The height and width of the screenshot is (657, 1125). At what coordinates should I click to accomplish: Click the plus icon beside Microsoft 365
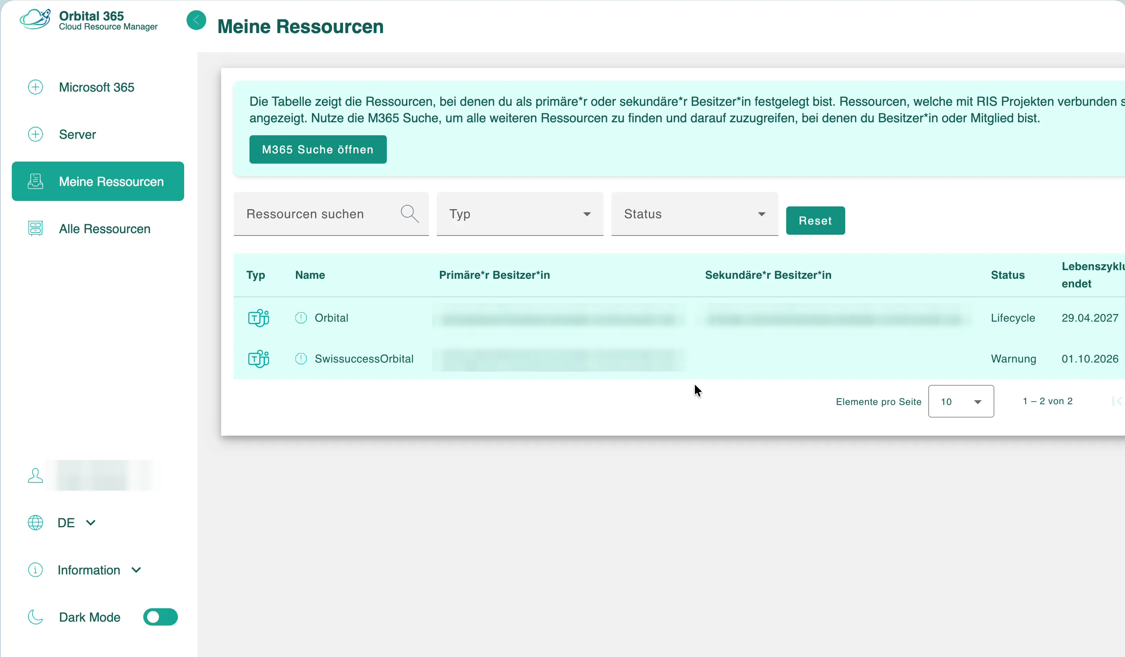pos(35,87)
